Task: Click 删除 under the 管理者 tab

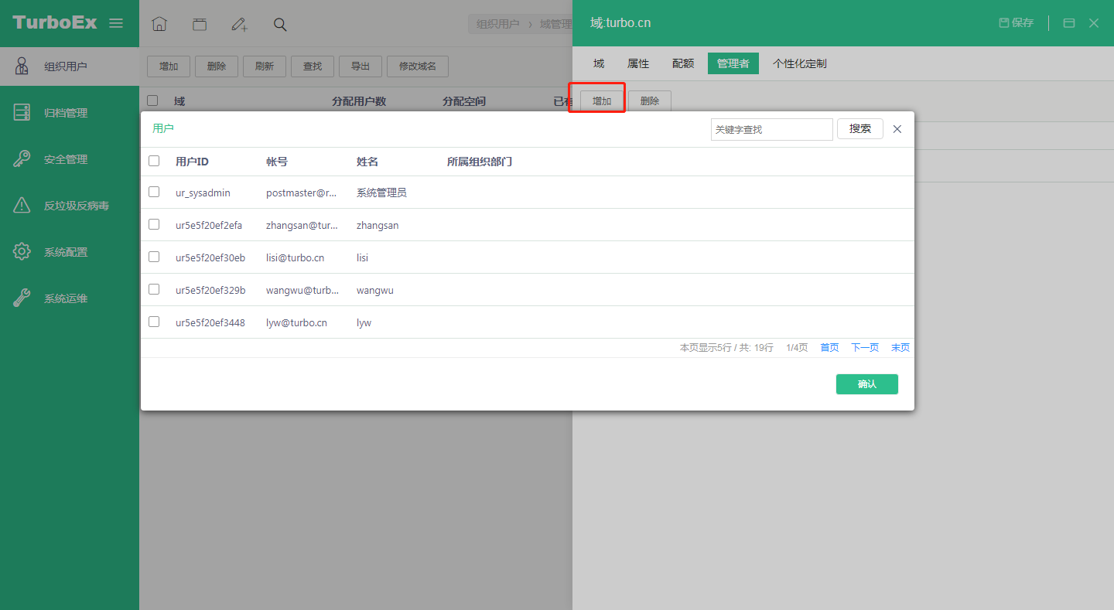Action: coord(650,101)
